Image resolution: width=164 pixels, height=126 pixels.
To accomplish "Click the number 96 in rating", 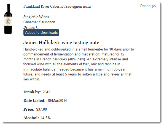I will (x=154, y=6).
